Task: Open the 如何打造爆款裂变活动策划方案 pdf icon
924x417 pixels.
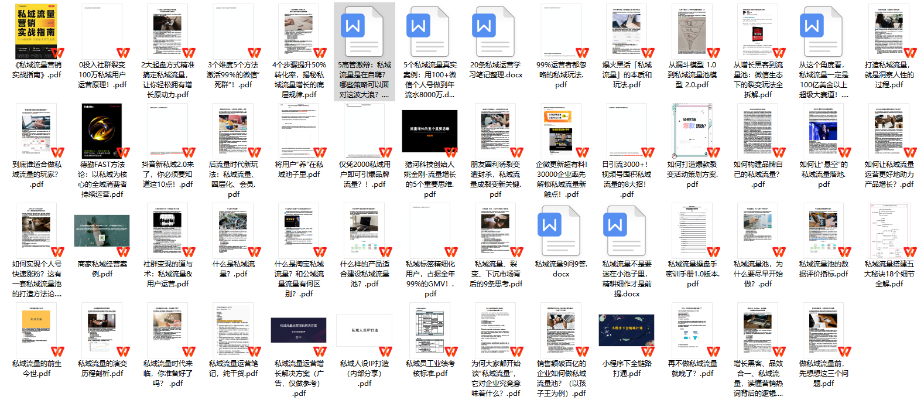Action: click(x=692, y=130)
